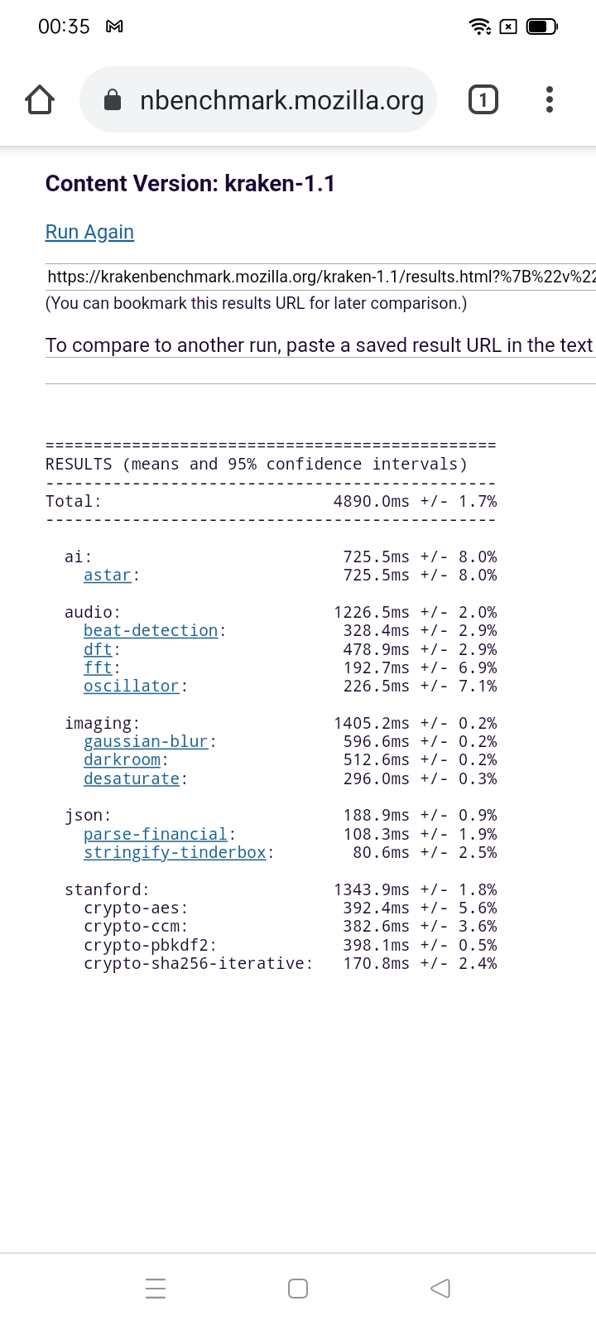Open the three-dot browser menu
596x1325 pixels.
pyautogui.click(x=550, y=100)
